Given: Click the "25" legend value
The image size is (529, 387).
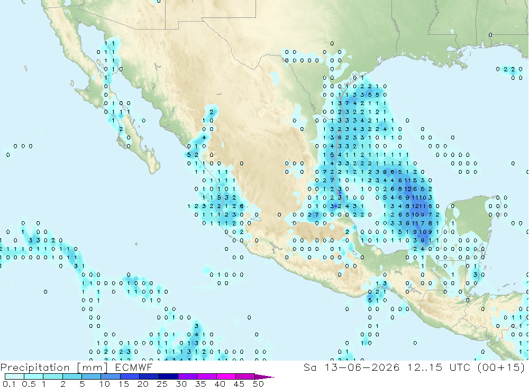Looking at the screenshot, I should pyautogui.click(x=162, y=384).
